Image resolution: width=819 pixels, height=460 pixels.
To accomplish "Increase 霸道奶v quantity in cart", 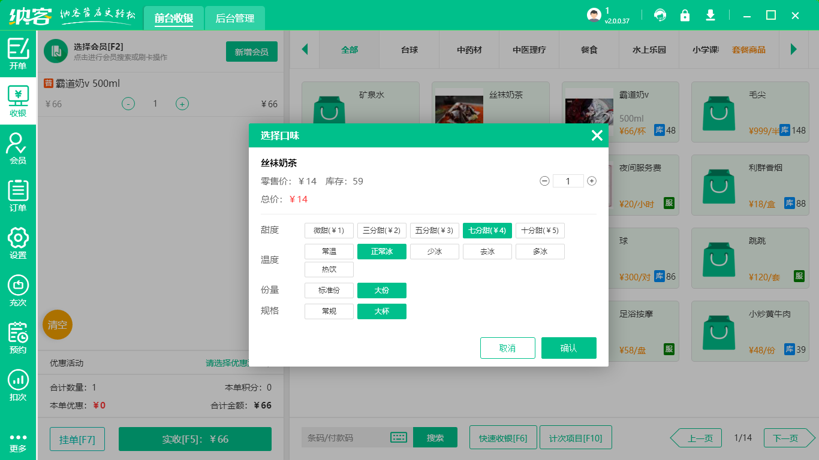I will tap(182, 104).
